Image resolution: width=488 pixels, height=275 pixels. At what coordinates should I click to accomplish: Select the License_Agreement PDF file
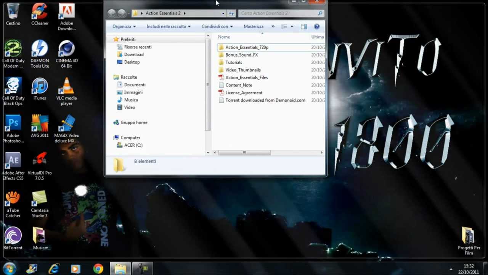click(244, 92)
